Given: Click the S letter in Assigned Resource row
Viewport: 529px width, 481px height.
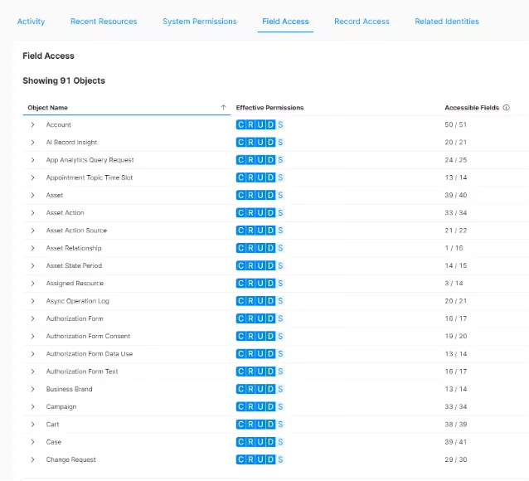Looking at the screenshot, I should tap(280, 284).
